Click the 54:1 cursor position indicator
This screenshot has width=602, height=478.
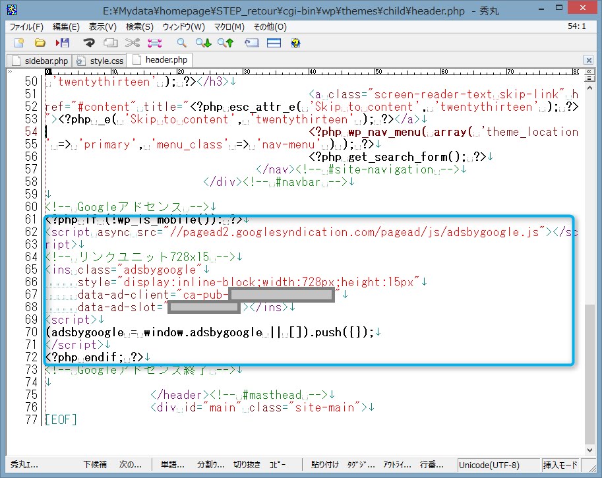[x=577, y=26]
